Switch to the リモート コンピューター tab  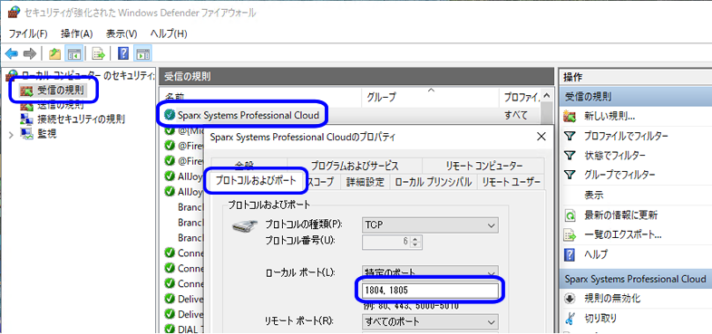coord(483,166)
